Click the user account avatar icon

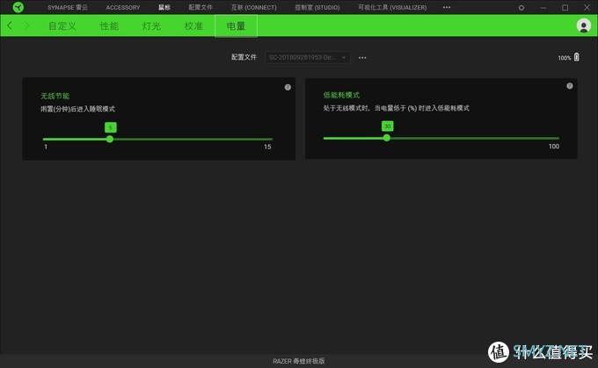583,26
